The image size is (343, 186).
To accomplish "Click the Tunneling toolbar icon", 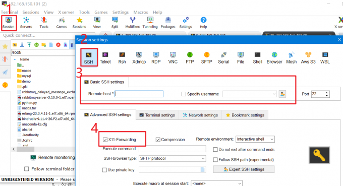I will [150, 23].
